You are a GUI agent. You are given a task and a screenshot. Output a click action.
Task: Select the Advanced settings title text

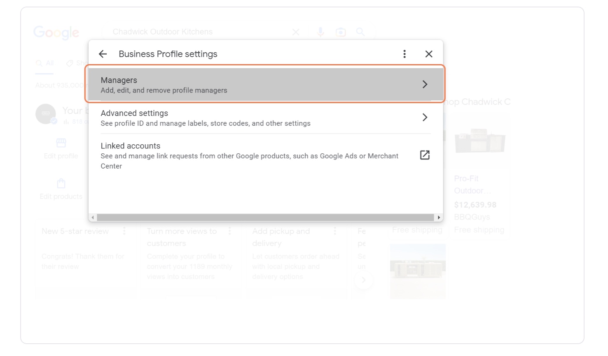[x=134, y=113]
